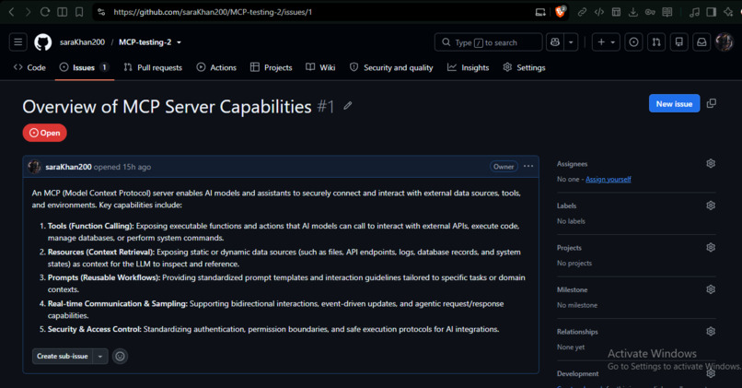Open the Copilot dropdown arrow in header
The width and height of the screenshot is (742, 388).
click(571, 42)
